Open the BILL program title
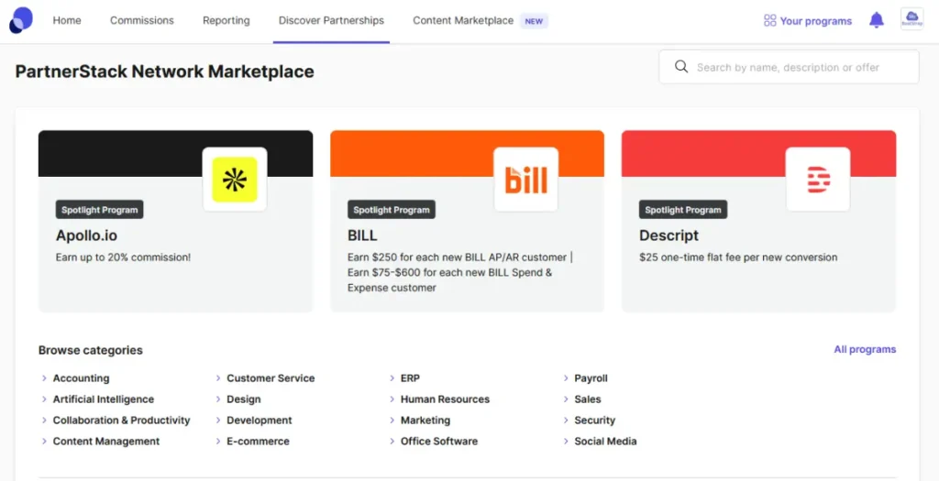The height and width of the screenshot is (481, 939). [x=362, y=235]
